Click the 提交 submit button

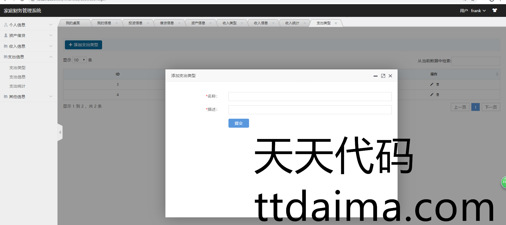pos(238,123)
